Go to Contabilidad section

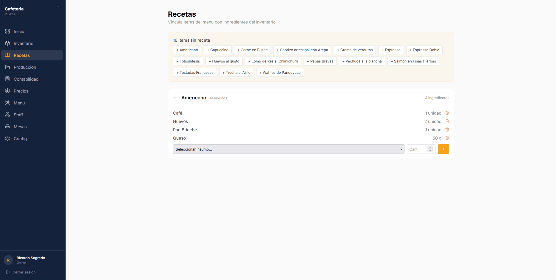pyautogui.click(x=26, y=79)
